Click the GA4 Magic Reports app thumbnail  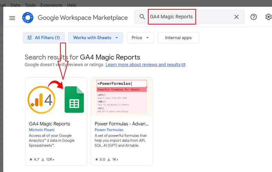click(56, 97)
